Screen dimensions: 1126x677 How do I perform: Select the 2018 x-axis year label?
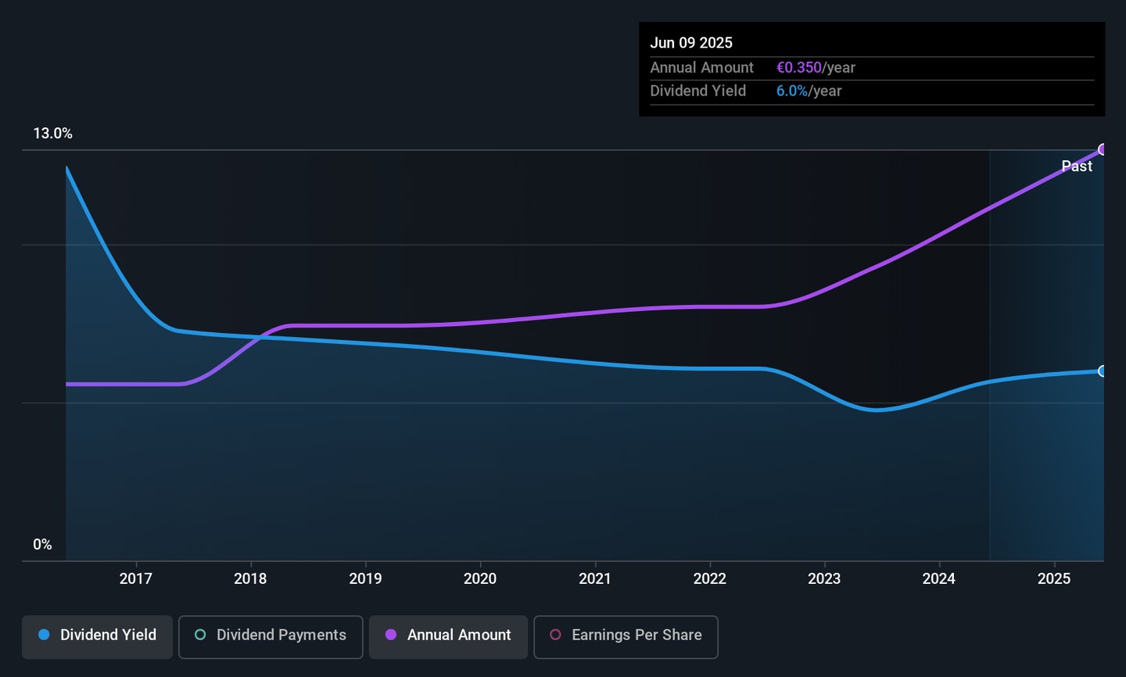click(250, 578)
